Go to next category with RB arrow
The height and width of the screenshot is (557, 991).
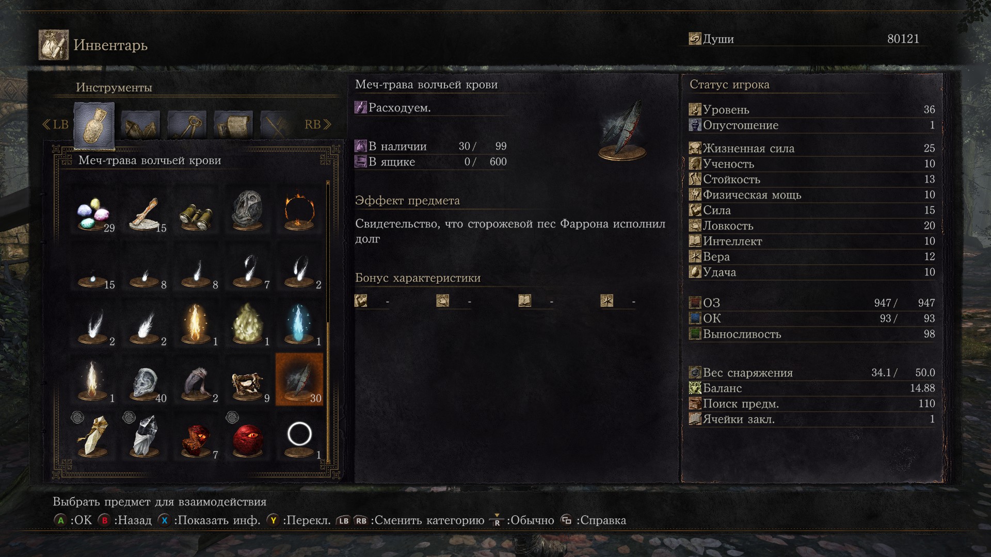click(x=318, y=124)
